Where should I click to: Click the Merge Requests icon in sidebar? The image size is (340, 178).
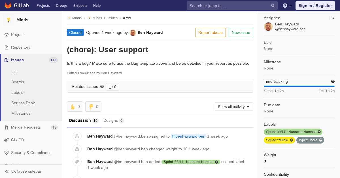(x=7, y=127)
